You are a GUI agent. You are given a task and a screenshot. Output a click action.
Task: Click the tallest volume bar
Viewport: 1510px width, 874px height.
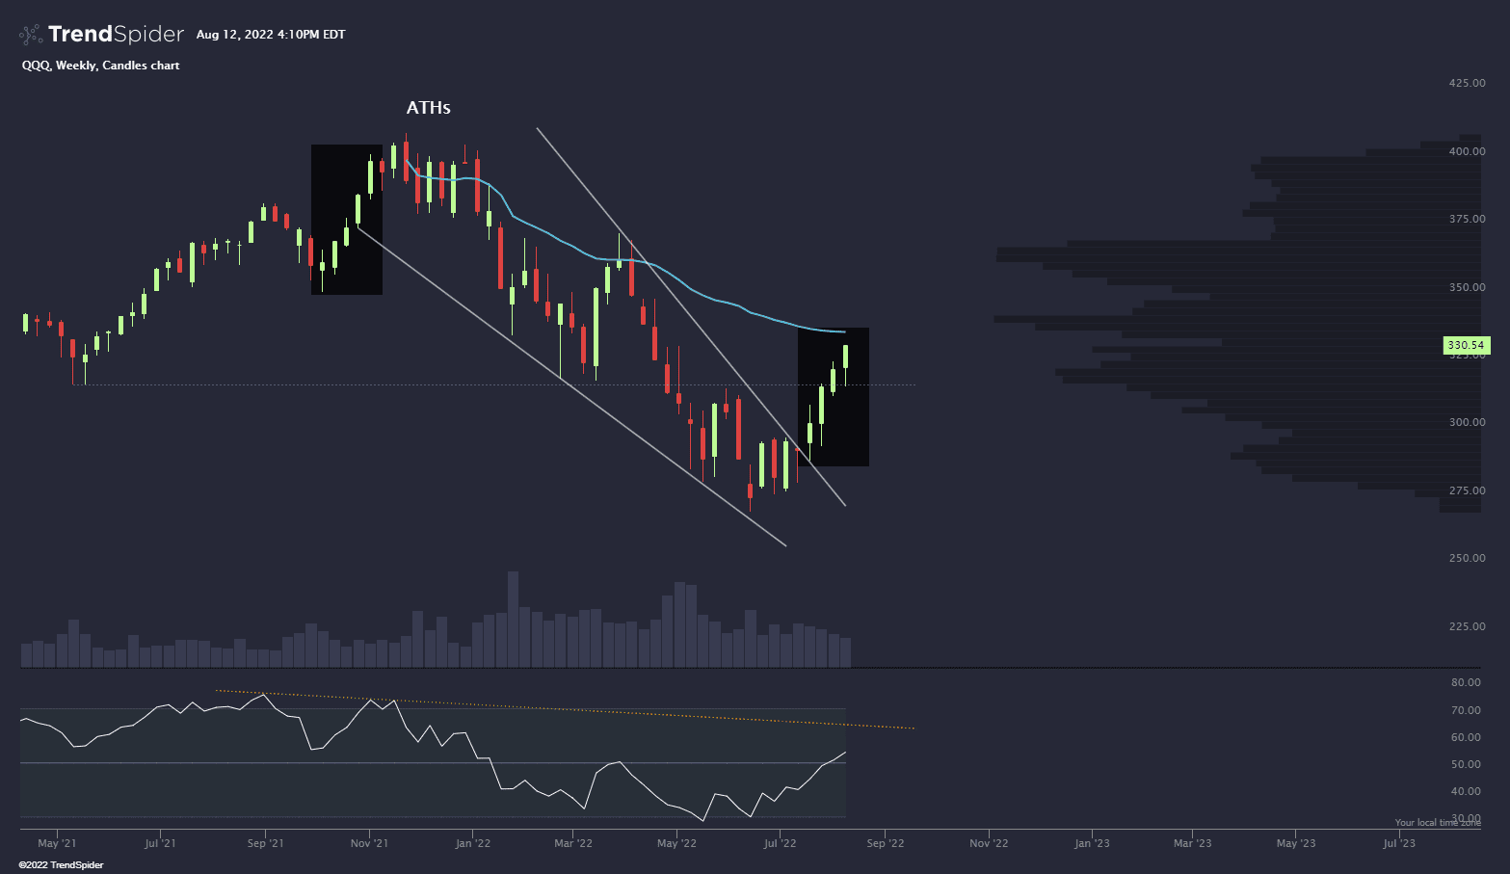pyautogui.click(x=513, y=619)
